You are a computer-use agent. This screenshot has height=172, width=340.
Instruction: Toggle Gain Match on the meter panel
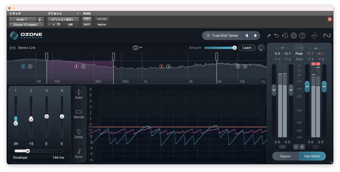(312, 156)
